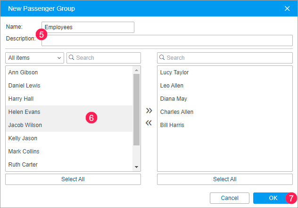Screen dimensions: 298x208
Task: Focus the right list Search box
Action: click(x=225, y=58)
